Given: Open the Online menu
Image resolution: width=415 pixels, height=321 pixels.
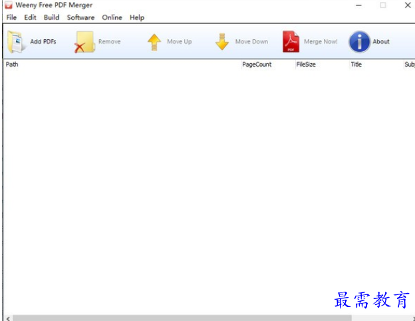Looking at the screenshot, I should (112, 17).
